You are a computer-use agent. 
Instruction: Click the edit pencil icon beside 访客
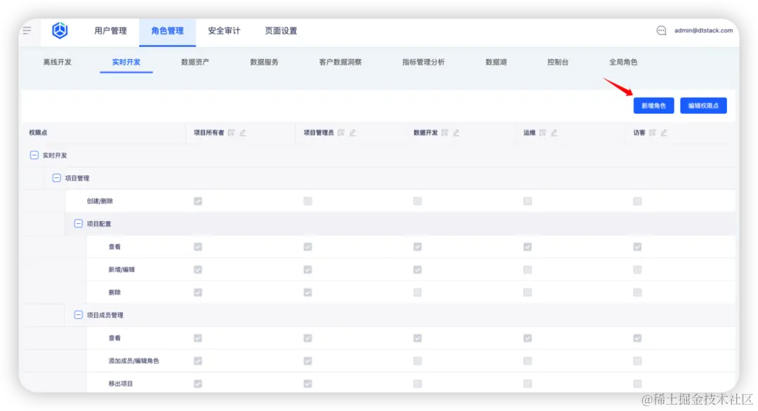664,133
